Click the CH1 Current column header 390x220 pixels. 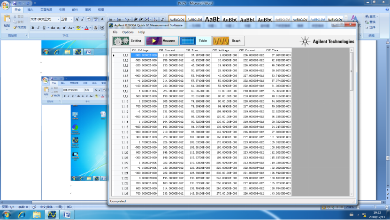[171, 50]
